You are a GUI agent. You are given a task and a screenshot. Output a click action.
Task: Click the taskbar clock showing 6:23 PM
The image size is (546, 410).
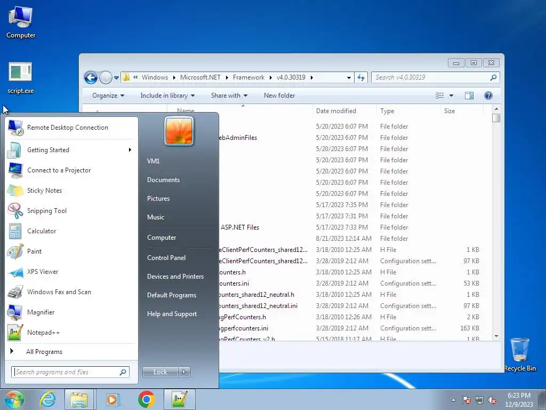point(519,399)
